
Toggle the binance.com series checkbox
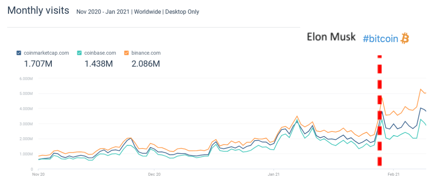point(126,53)
